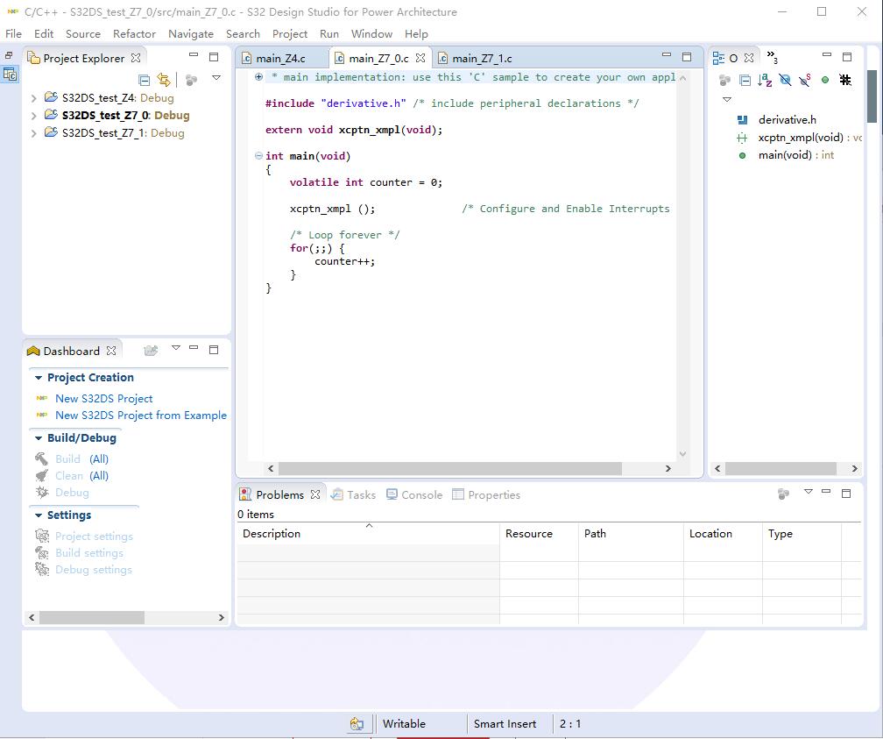Minimize the Project Explorer panel
The height and width of the screenshot is (739, 883).
point(194,55)
